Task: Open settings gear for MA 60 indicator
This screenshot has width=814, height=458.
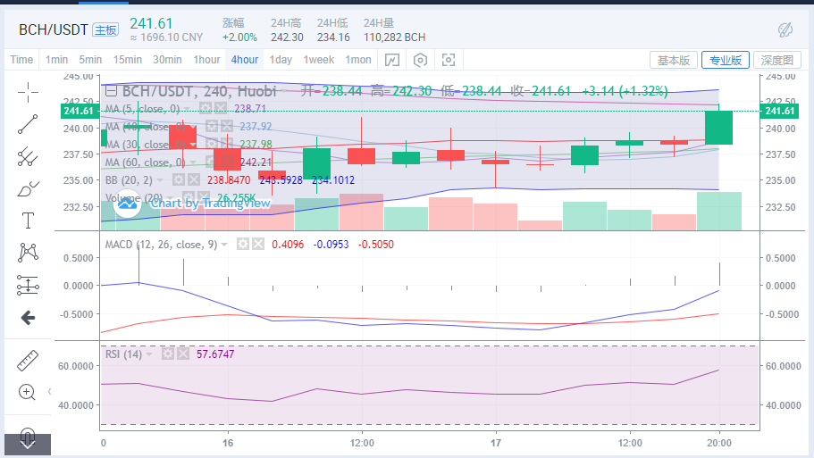Action: [211, 162]
